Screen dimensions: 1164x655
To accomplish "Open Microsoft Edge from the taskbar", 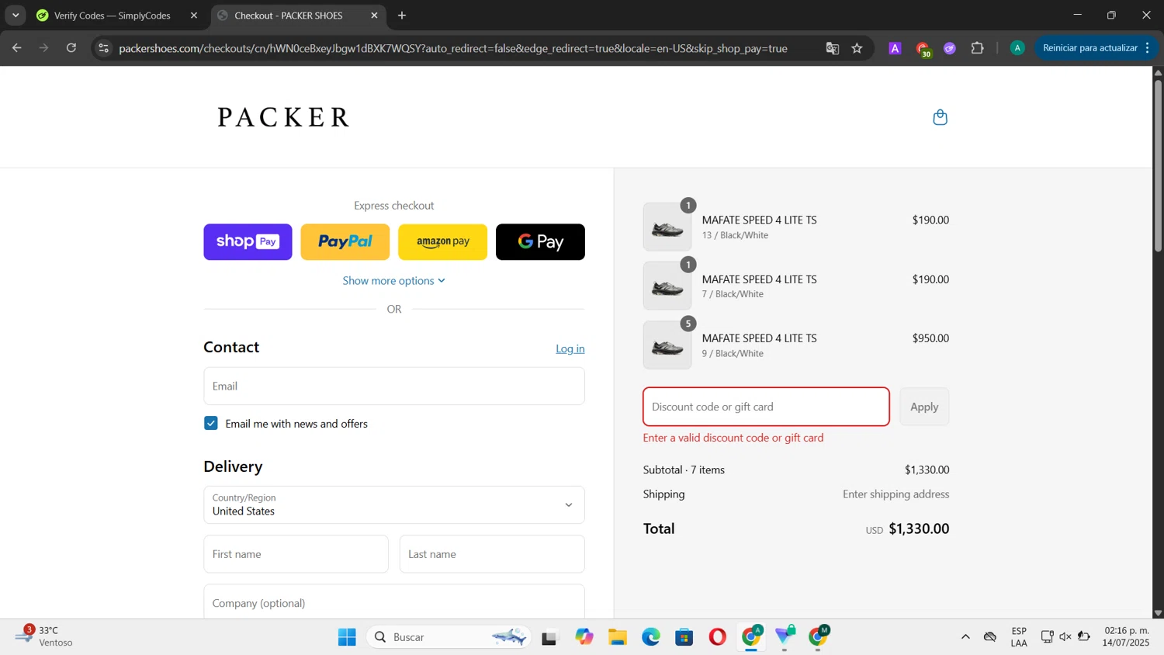I will [x=650, y=637].
